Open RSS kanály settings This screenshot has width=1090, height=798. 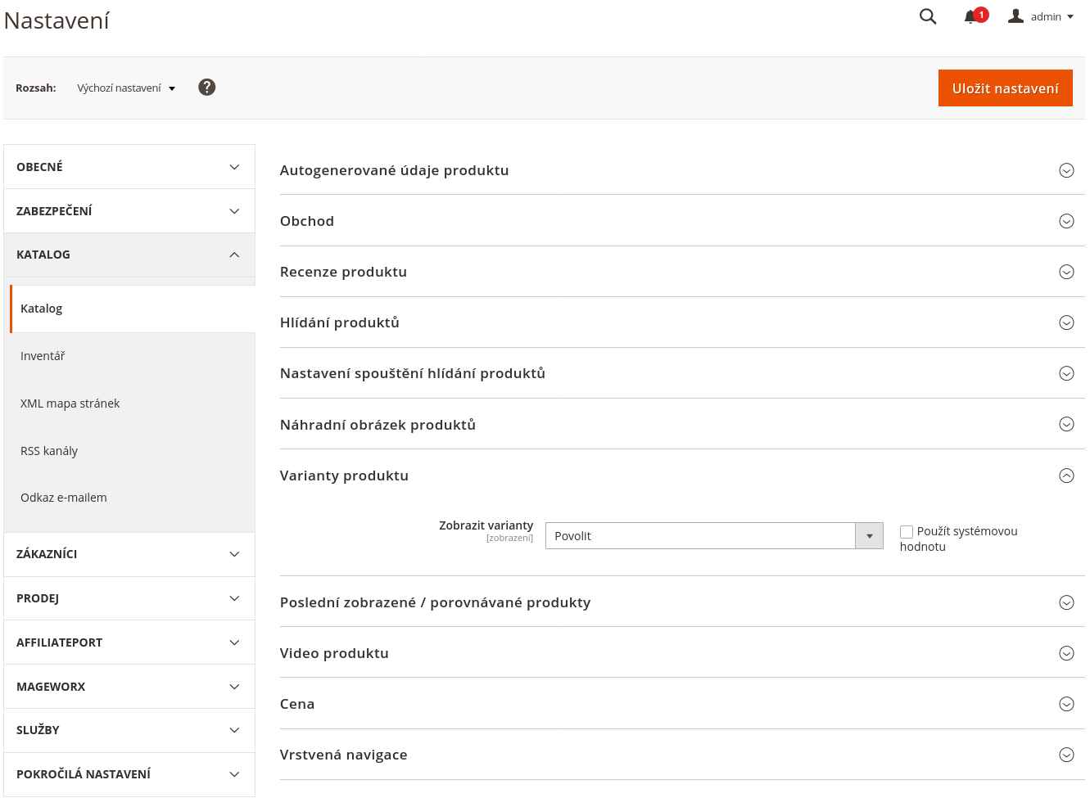coord(133,451)
